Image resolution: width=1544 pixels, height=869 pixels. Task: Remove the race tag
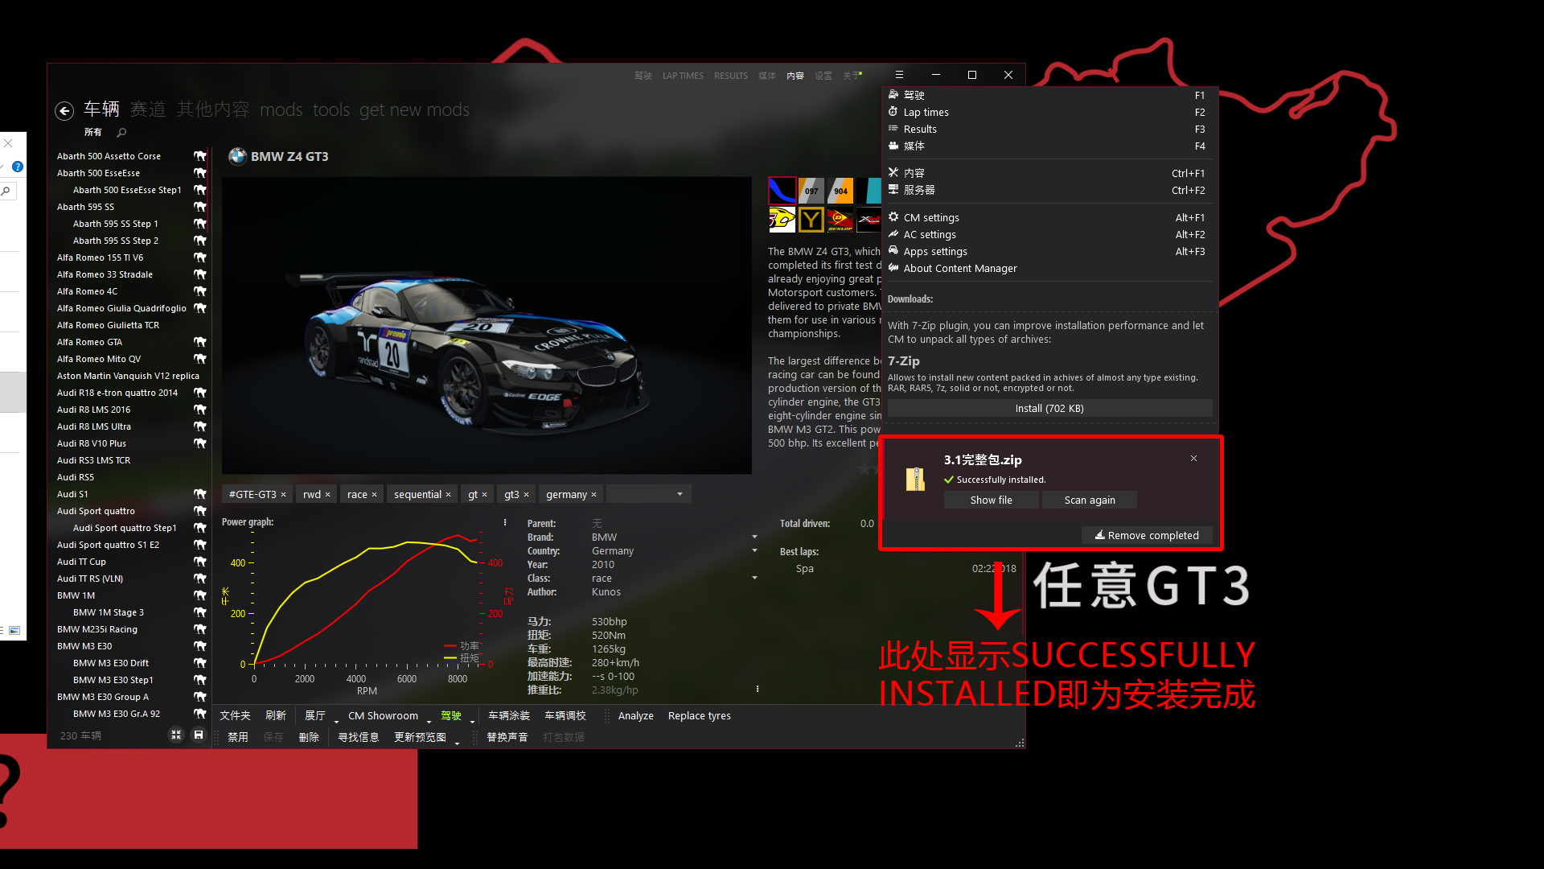click(x=374, y=495)
